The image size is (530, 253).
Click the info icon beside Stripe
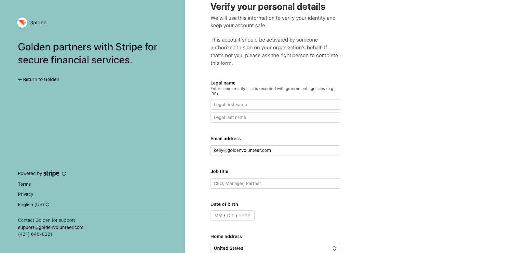pos(64,174)
